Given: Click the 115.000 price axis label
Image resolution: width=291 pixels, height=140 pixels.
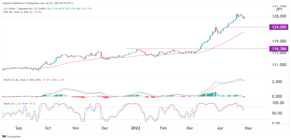Looking at the screenshot, I should [279, 53].
